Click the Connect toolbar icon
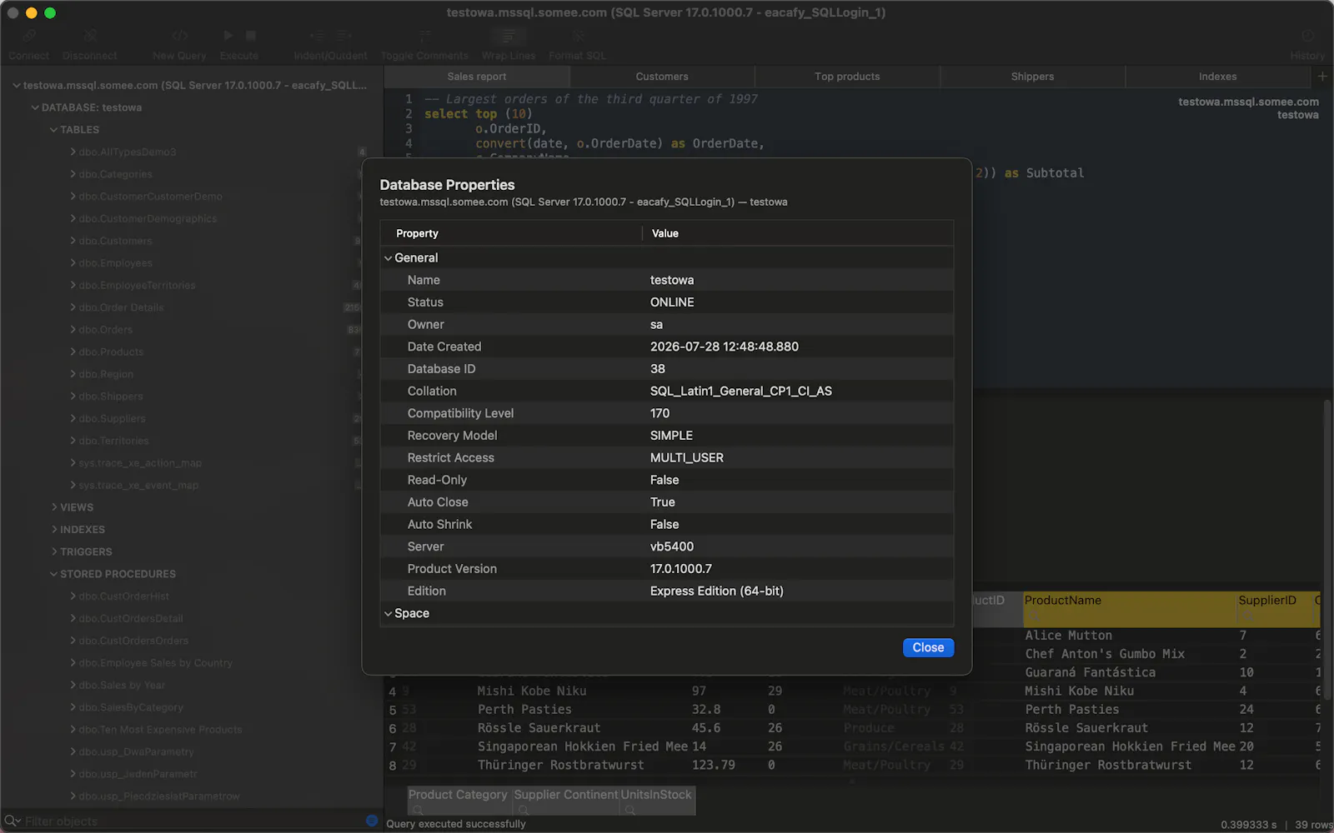Image resolution: width=1334 pixels, height=833 pixels. [x=29, y=36]
